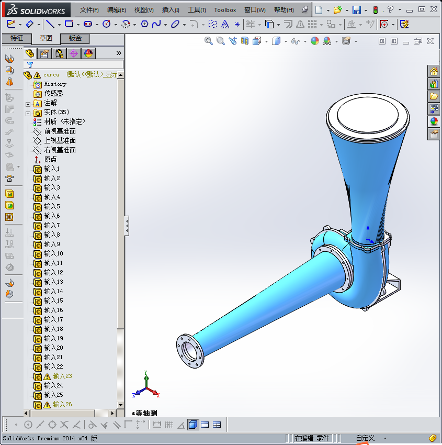This screenshot has width=442, height=445.
Task: Select the Polygon sketch tool
Action: coord(144,25)
